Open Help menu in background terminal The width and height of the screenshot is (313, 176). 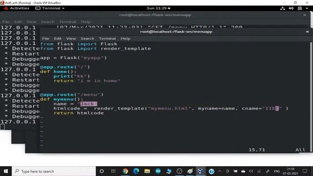[x=86, y=22]
